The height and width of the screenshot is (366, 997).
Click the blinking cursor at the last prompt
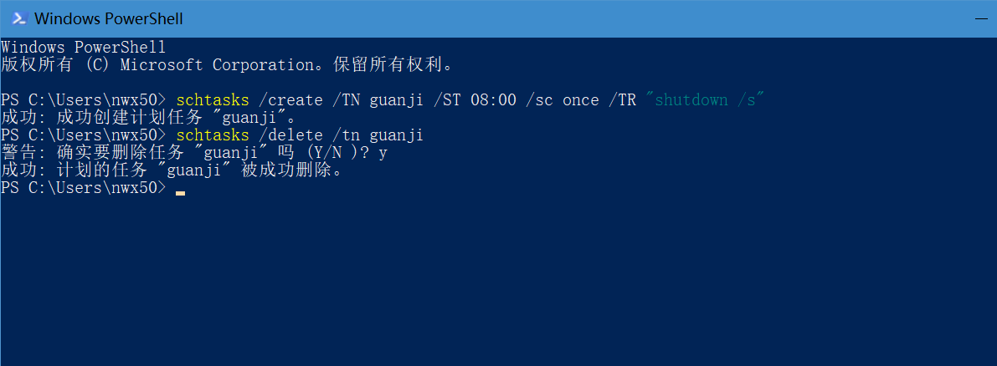[181, 192]
